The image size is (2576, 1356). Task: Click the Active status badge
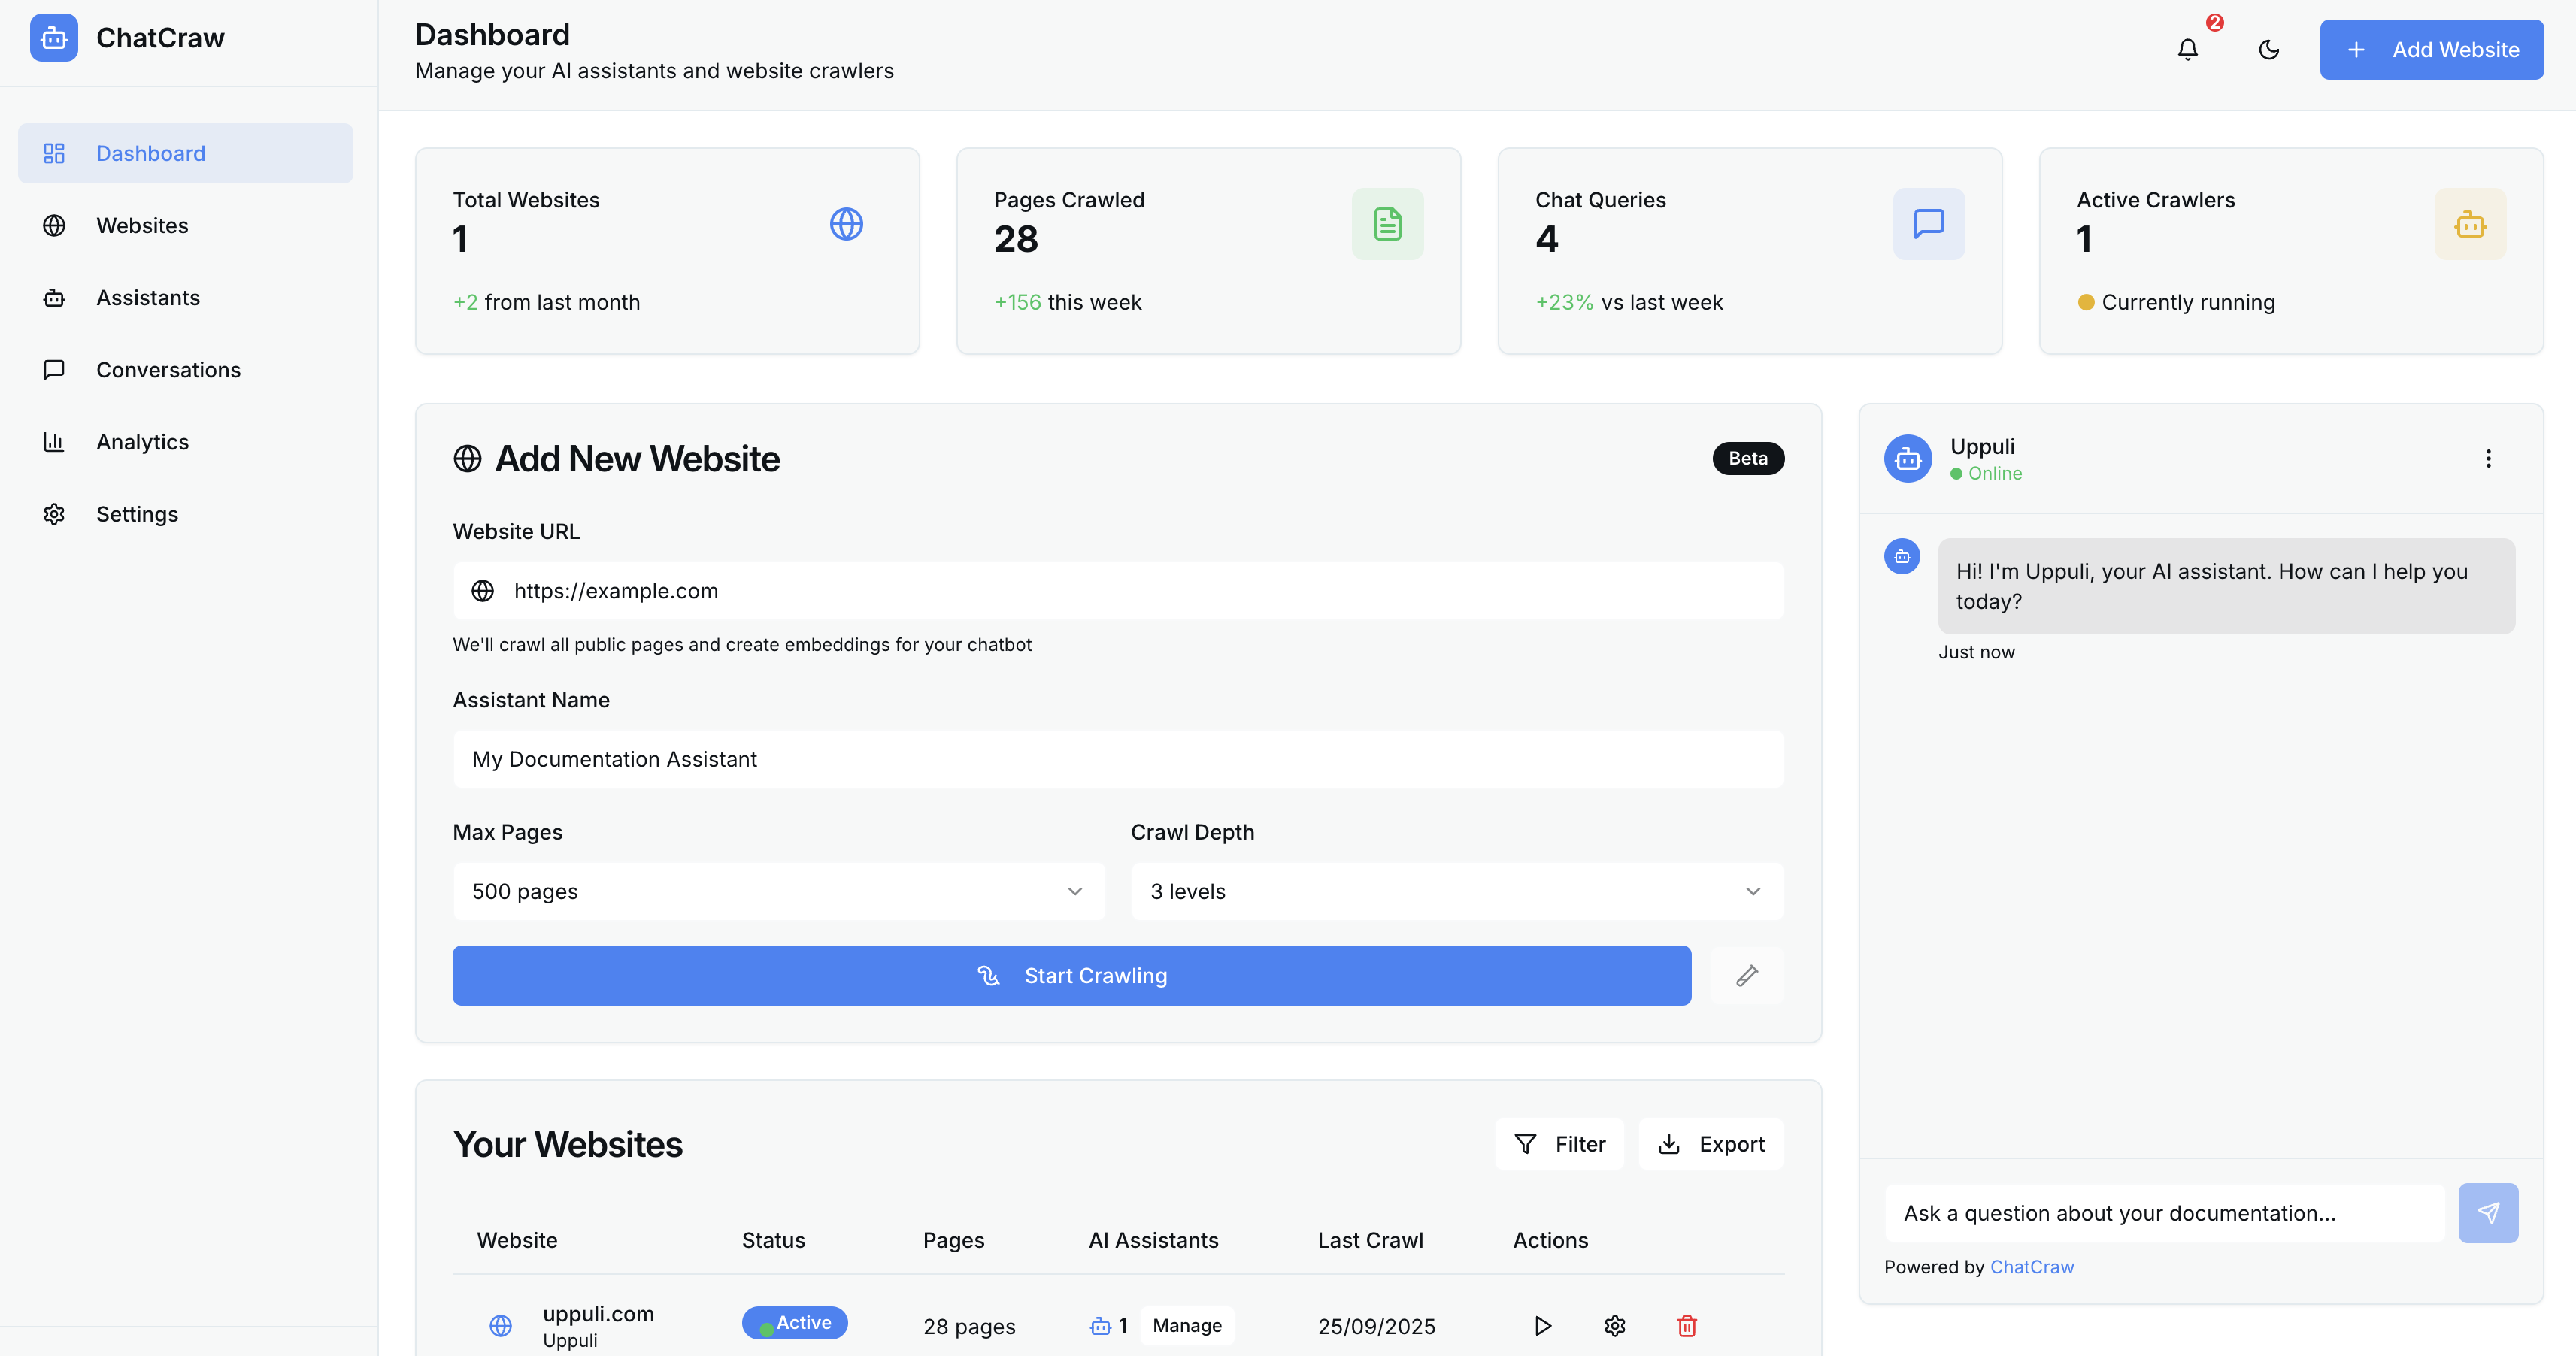795,1323
